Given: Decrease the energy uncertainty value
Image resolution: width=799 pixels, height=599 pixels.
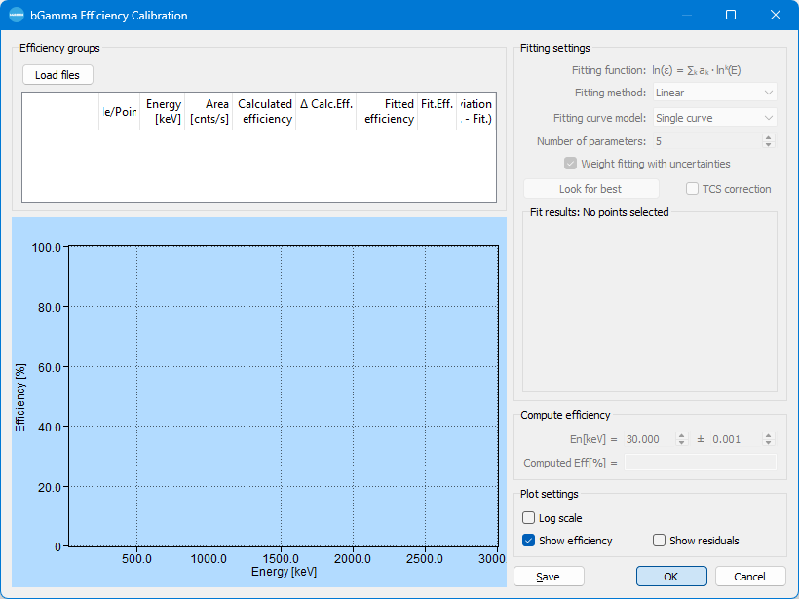Looking at the screenshot, I should pyautogui.click(x=769, y=443).
